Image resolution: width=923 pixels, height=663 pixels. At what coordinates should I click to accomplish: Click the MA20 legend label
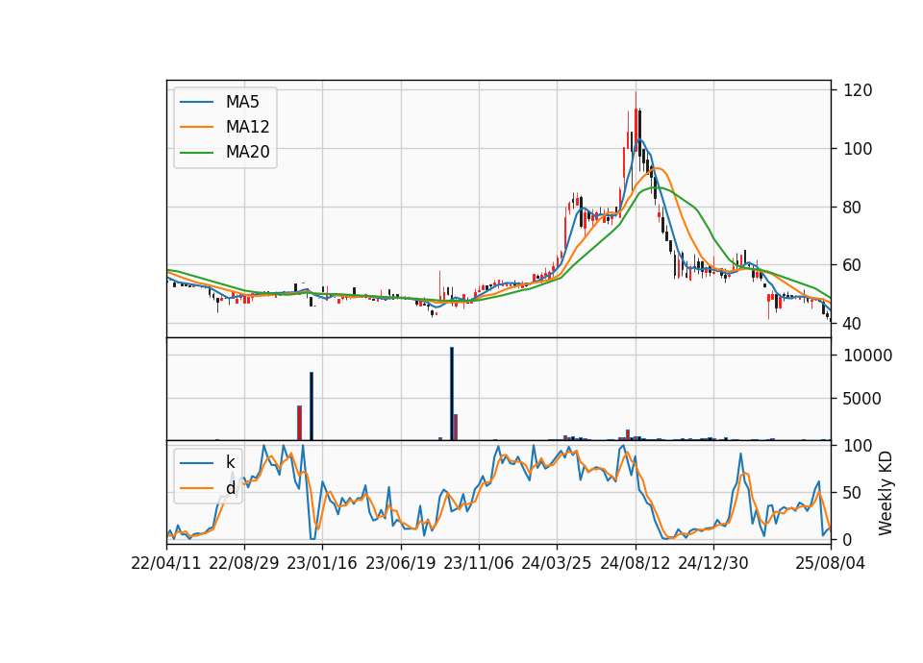(247, 152)
